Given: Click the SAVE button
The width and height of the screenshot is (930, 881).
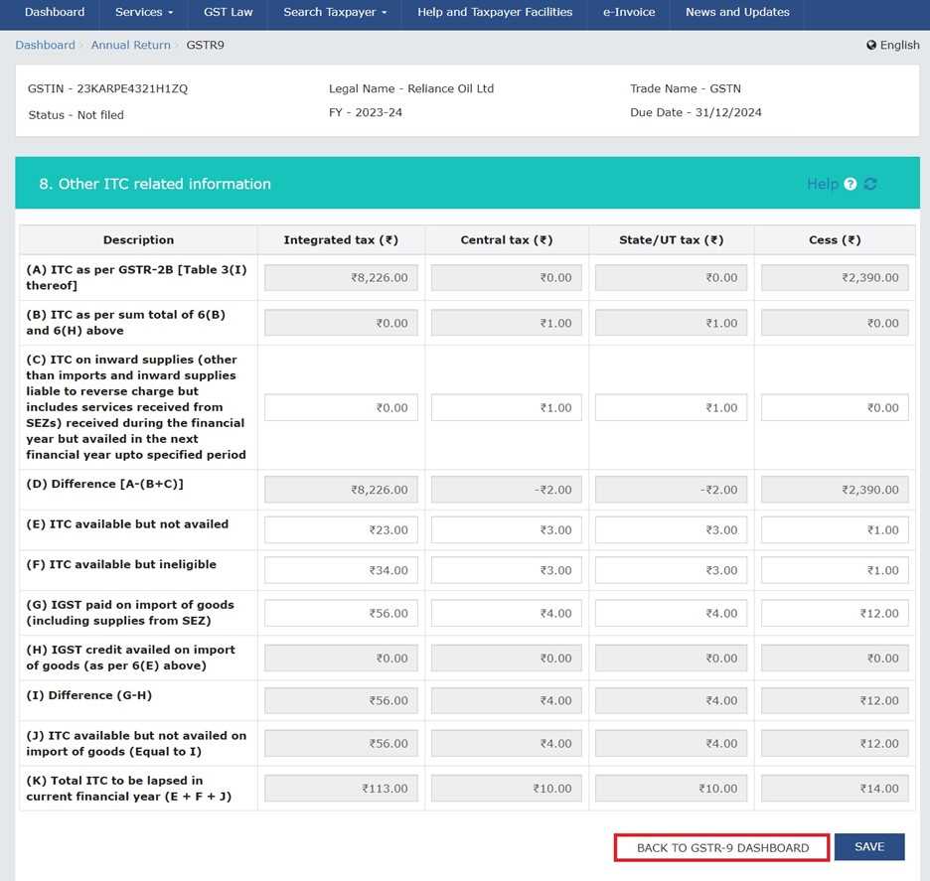Looking at the screenshot, I should tap(869, 846).
